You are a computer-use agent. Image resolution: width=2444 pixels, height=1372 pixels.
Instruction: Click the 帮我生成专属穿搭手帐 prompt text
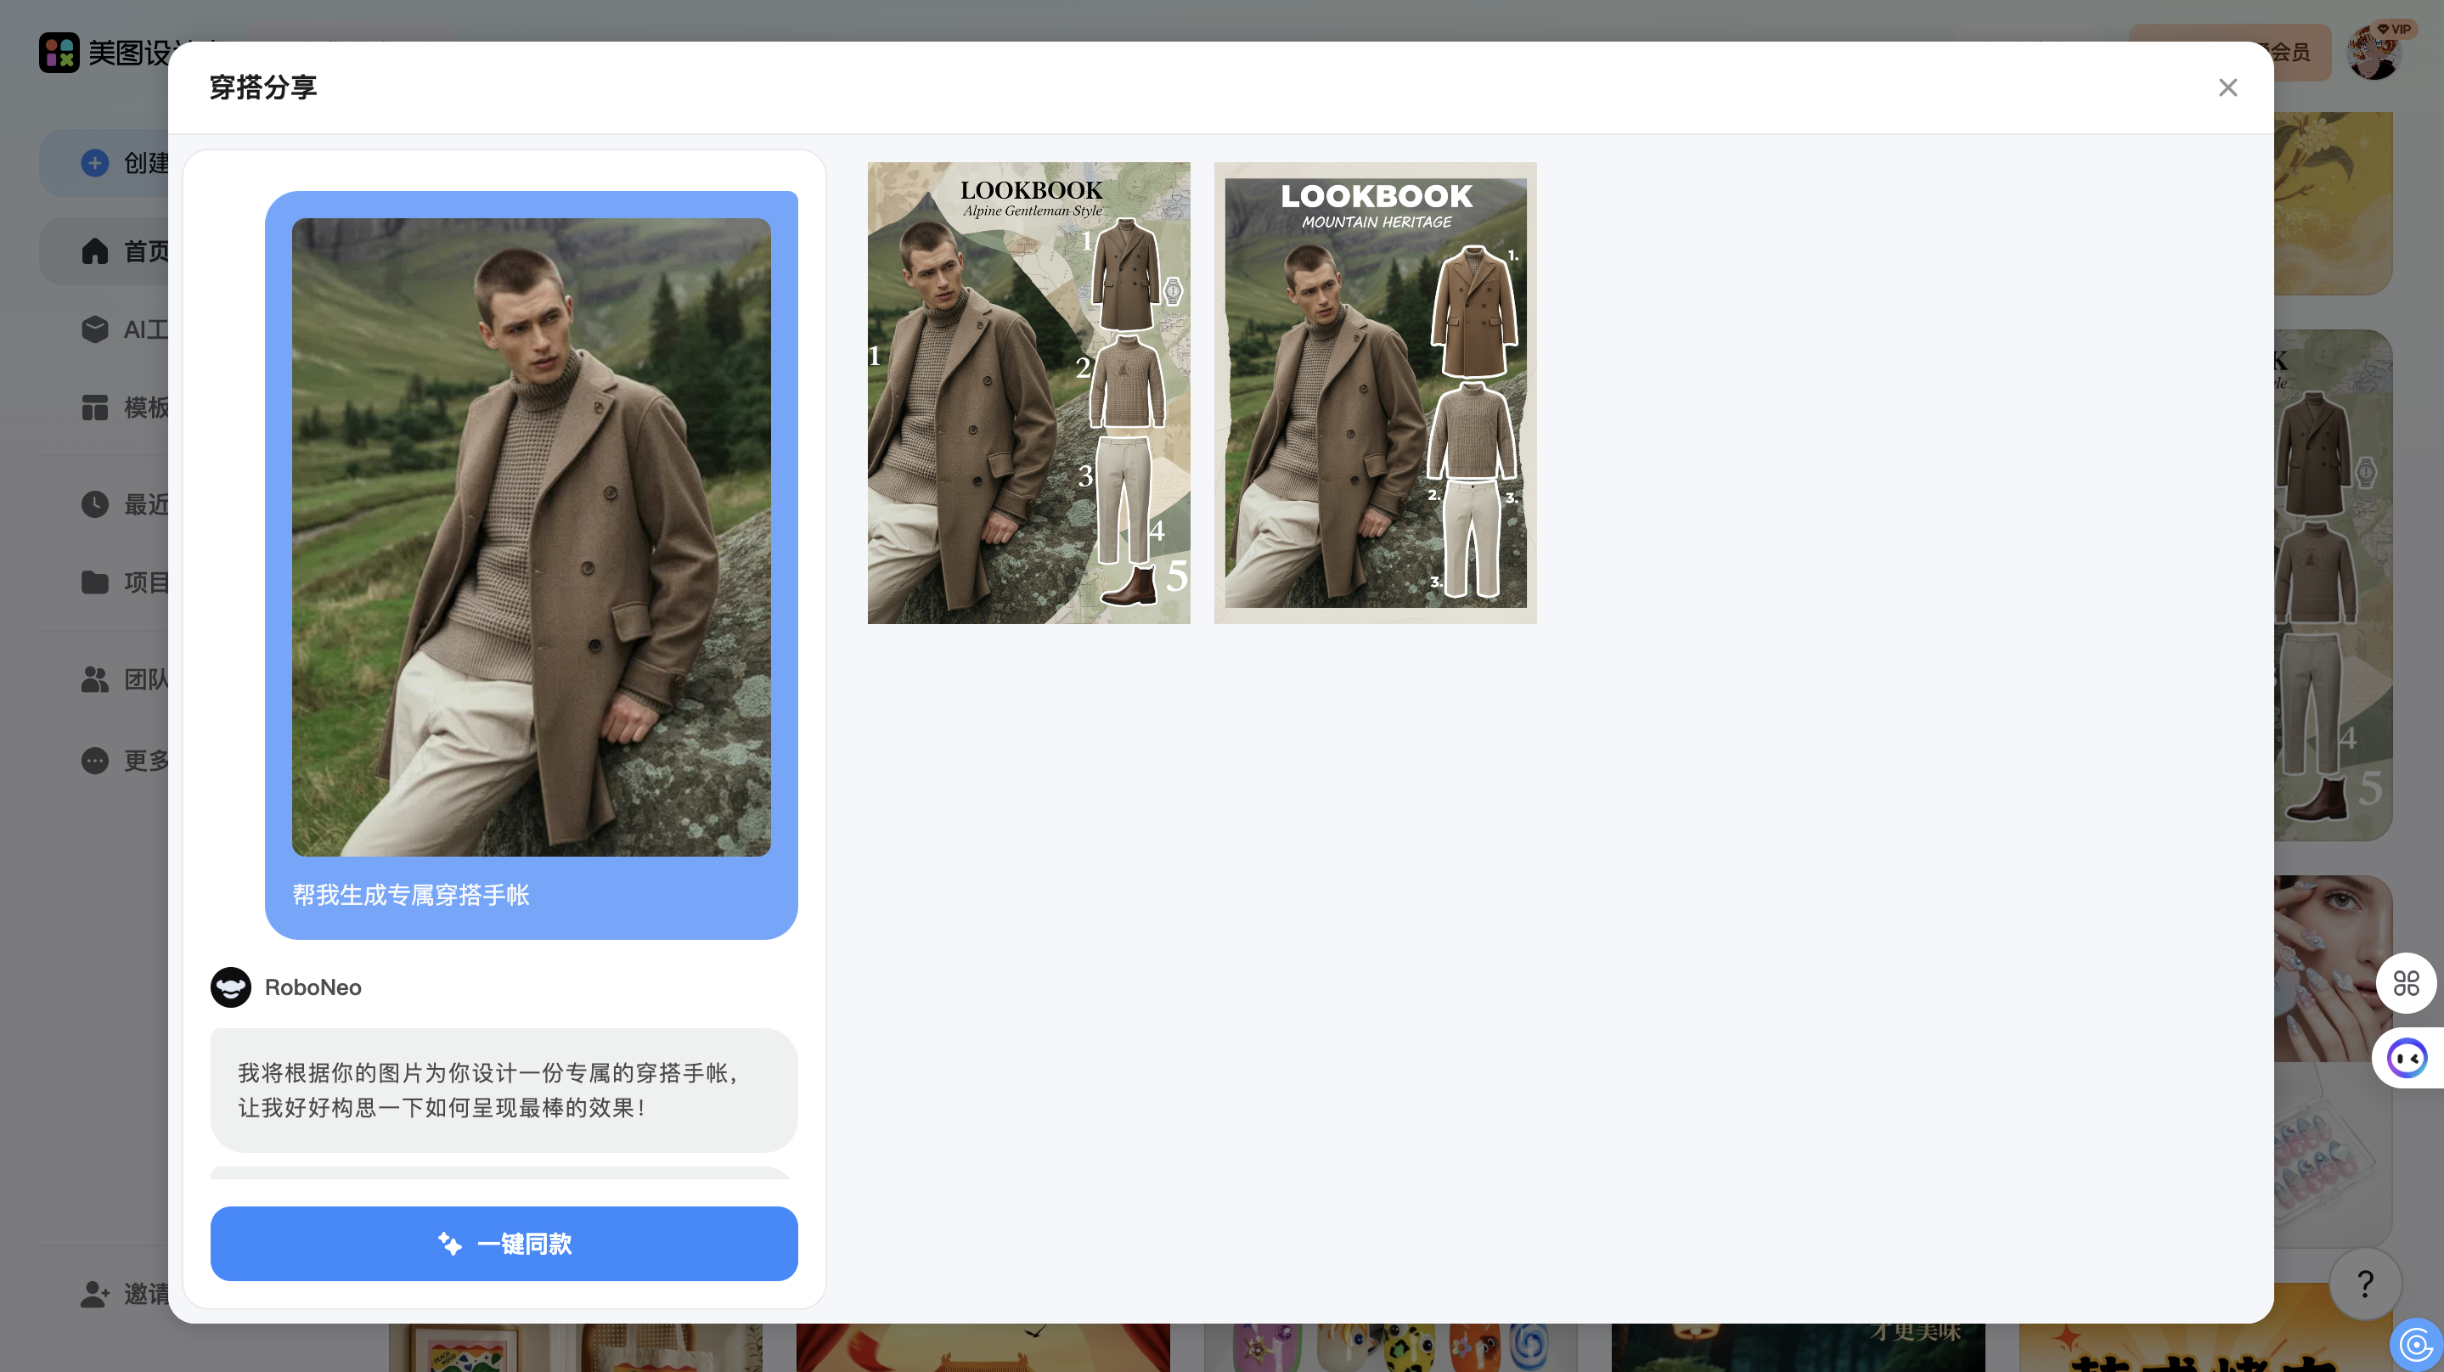click(x=411, y=895)
